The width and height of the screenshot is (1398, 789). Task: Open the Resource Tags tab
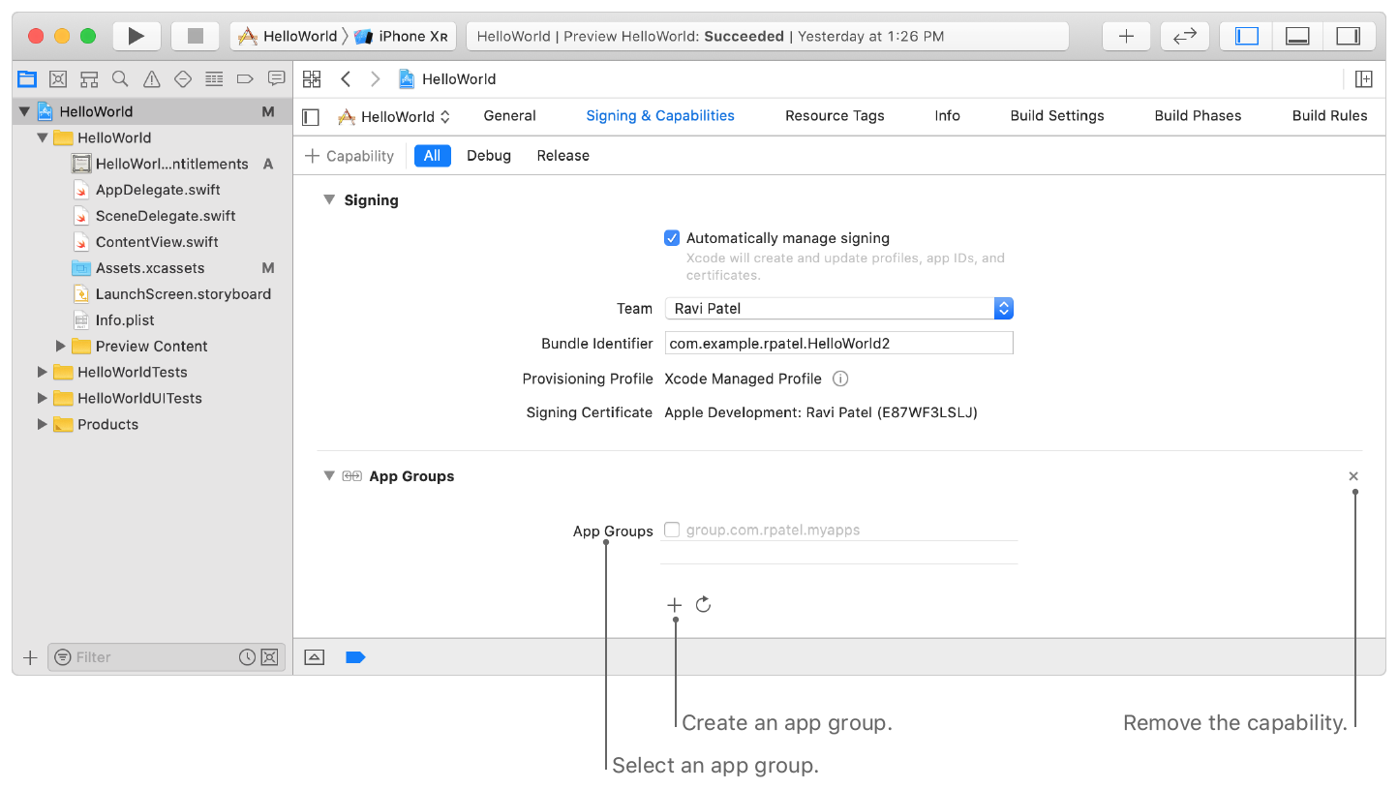click(835, 115)
